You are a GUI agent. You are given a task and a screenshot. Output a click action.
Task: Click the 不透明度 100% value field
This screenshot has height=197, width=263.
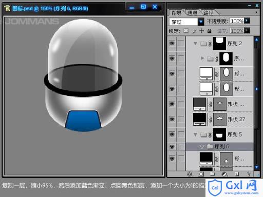(x=237, y=21)
